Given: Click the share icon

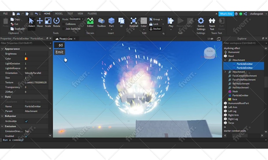Looking at the screenshot, I should pyautogui.click(x=245, y=14).
